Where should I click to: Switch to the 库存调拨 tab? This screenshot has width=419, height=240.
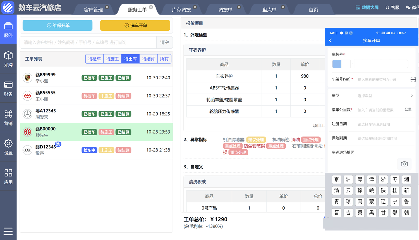tap(181, 10)
